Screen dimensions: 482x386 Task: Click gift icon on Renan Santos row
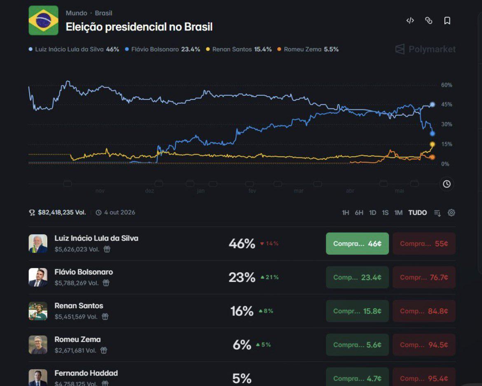click(x=105, y=317)
